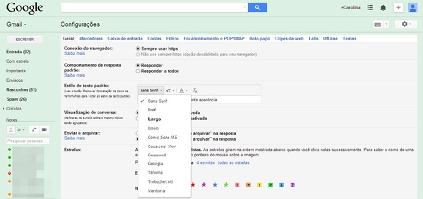Open the Gmail product dropdown
The width and height of the screenshot is (423, 199).
coord(16,24)
